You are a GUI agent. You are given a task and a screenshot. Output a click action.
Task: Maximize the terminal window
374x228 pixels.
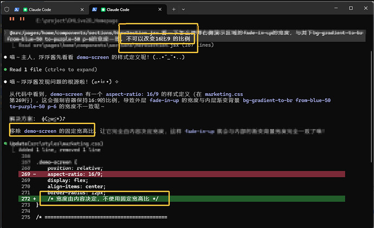click(351, 8)
